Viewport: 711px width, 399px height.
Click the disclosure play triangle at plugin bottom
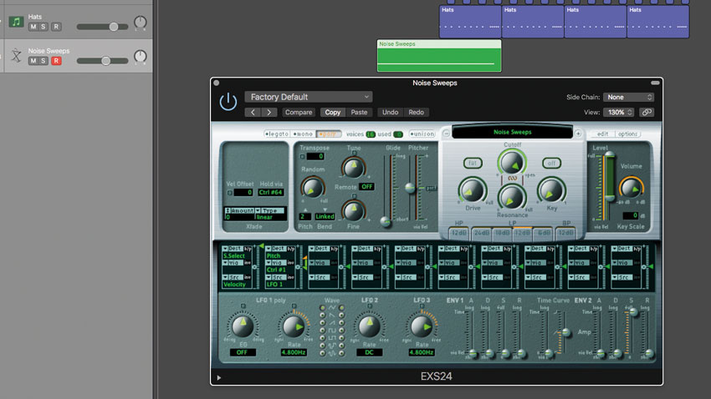(x=219, y=377)
